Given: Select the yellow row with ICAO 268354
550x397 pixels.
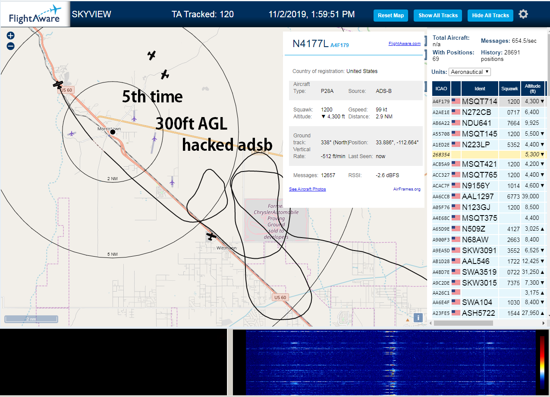Looking at the screenshot, I should point(488,155).
